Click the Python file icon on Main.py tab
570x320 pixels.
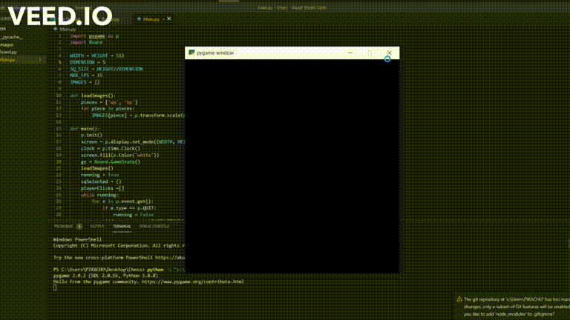click(139, 19)
